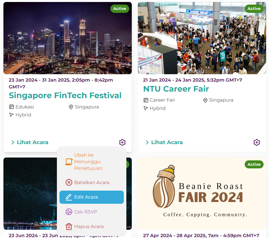Click the Hybrid arrow icon on NTU Career Fair card
269x238 pixels.
pos(146,108)
